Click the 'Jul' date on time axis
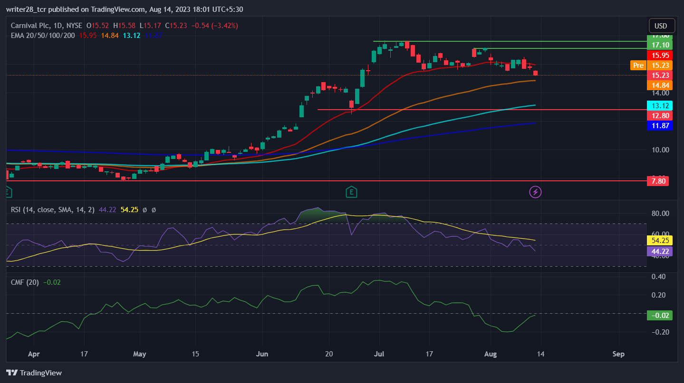Viewport: 684px width, 383px height. 379,354
